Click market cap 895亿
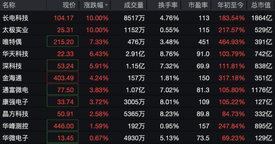Viewport: 275px width, 144px height. pyautogui.click(x=264, y=126)
